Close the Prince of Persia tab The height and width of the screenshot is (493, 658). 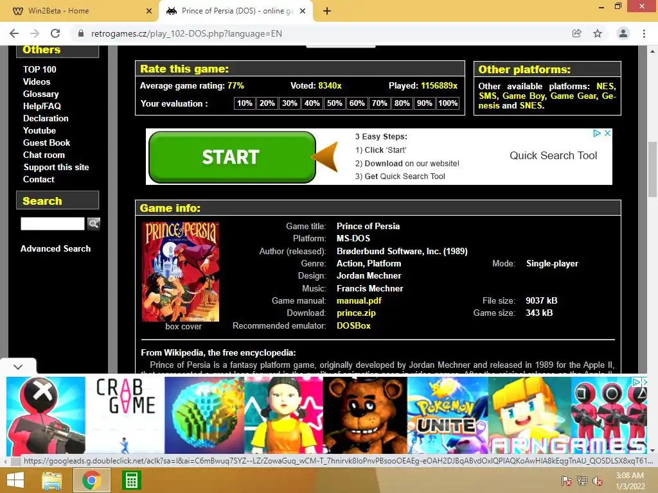pos(303,11)
